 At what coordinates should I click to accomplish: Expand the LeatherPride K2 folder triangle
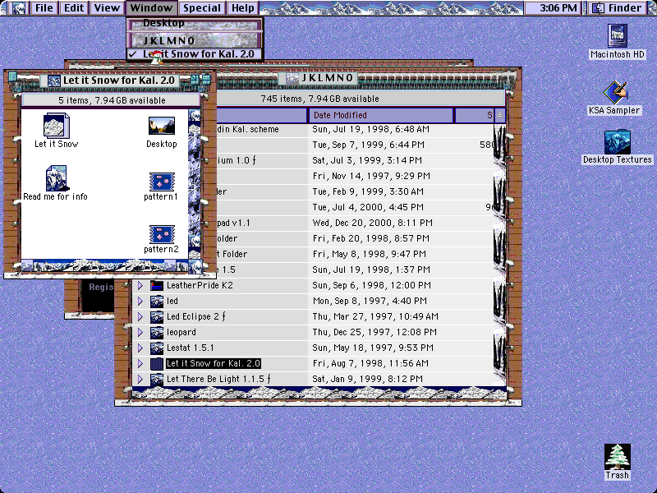coord(140,285)
